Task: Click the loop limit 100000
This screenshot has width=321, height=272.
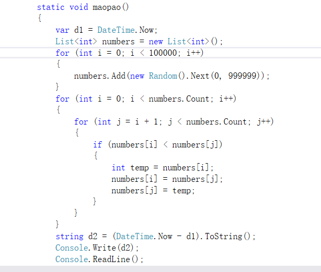Action: click(163, 53)
